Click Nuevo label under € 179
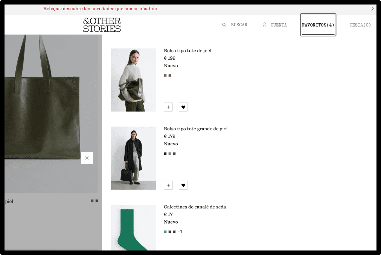This screenshot has width=381, height=255. pos(171,144)
